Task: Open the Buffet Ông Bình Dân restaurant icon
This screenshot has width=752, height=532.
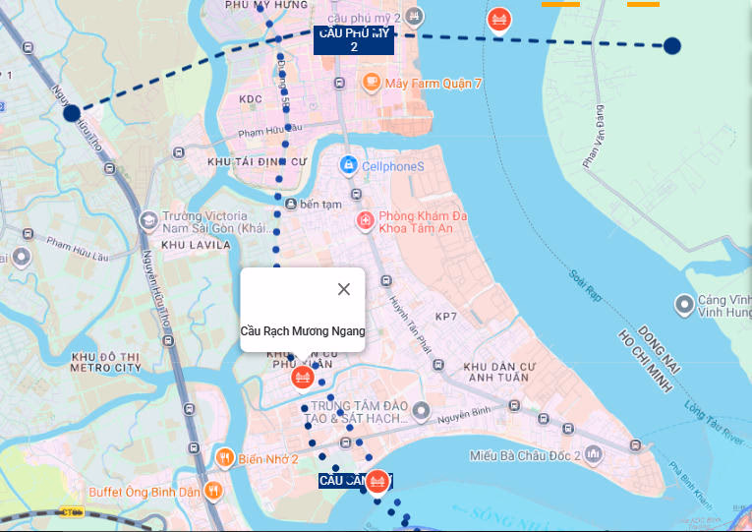Action: pos(213,492)
